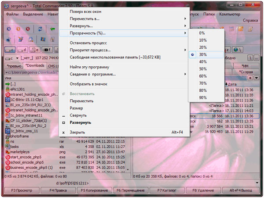Expand the Переместить в... submenu arrow
The width and height of the screenshot is (264, 198).
tap(185, 18)
